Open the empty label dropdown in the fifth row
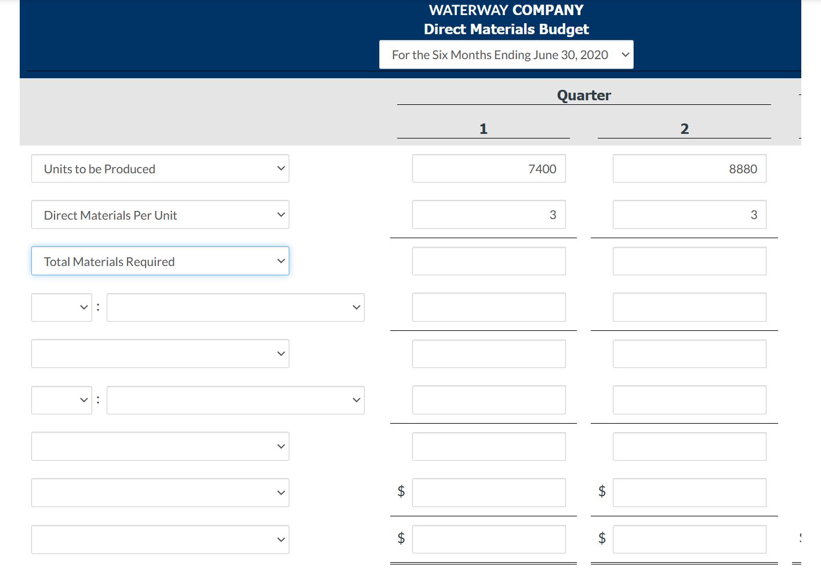Image resolution: width=821 pixels, height=572 pixels. (x=160, y=354)
